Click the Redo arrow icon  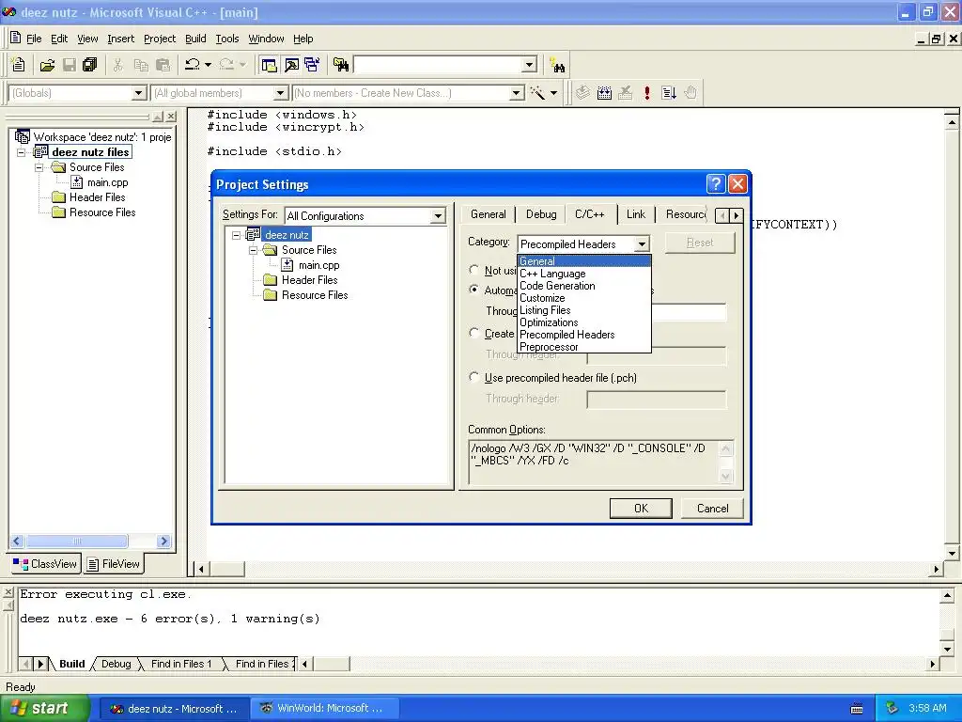click(x=226, y=65)
